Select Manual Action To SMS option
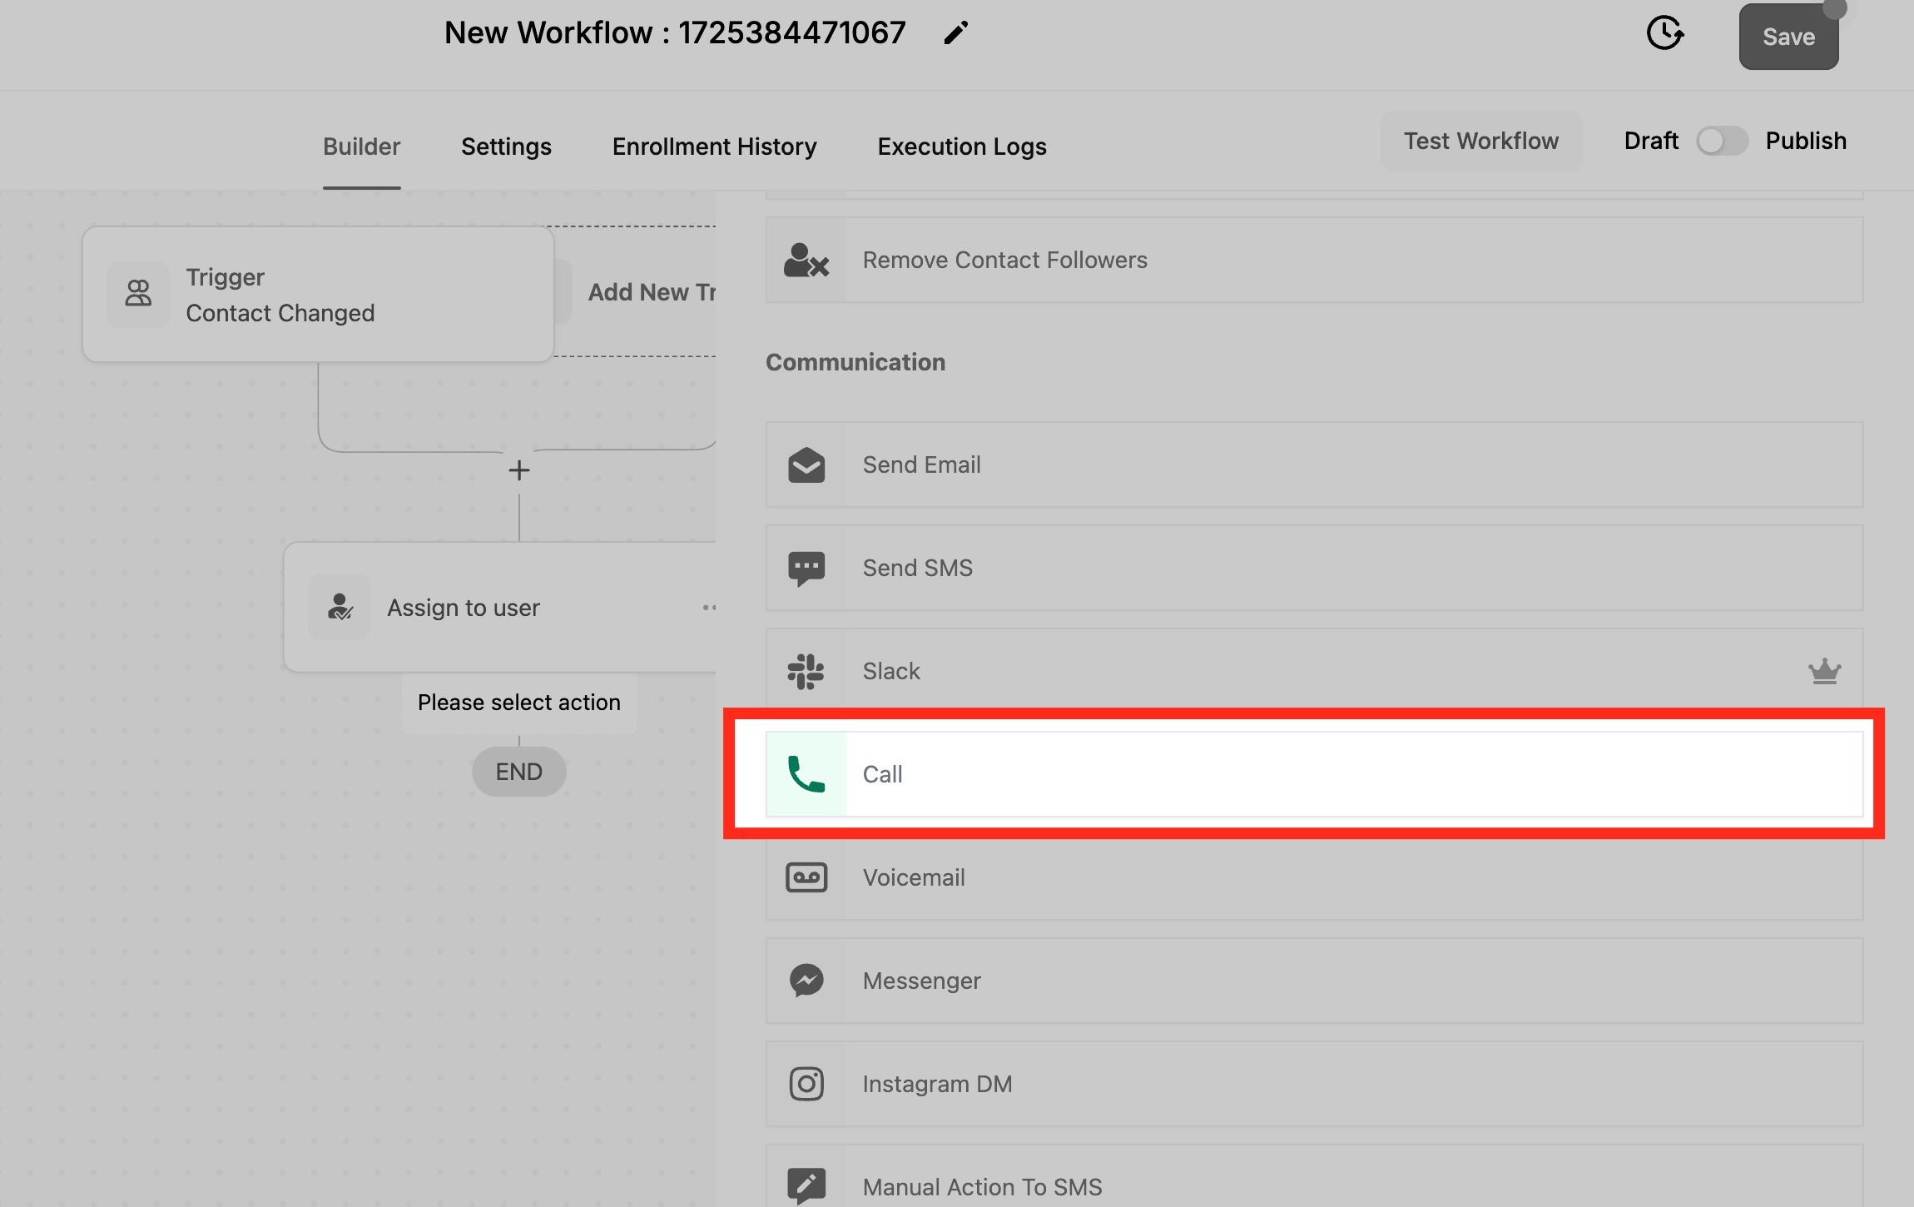This screenshot has height=1207, width=1914. click(x=982, y=1186)
